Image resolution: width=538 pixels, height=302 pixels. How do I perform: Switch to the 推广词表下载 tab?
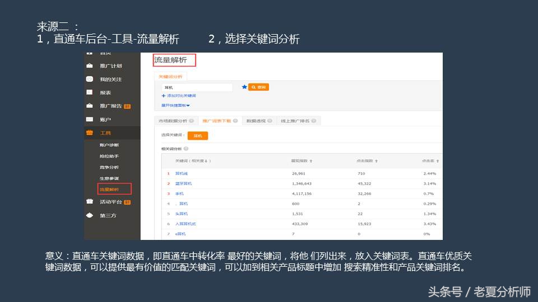(217, 121)
